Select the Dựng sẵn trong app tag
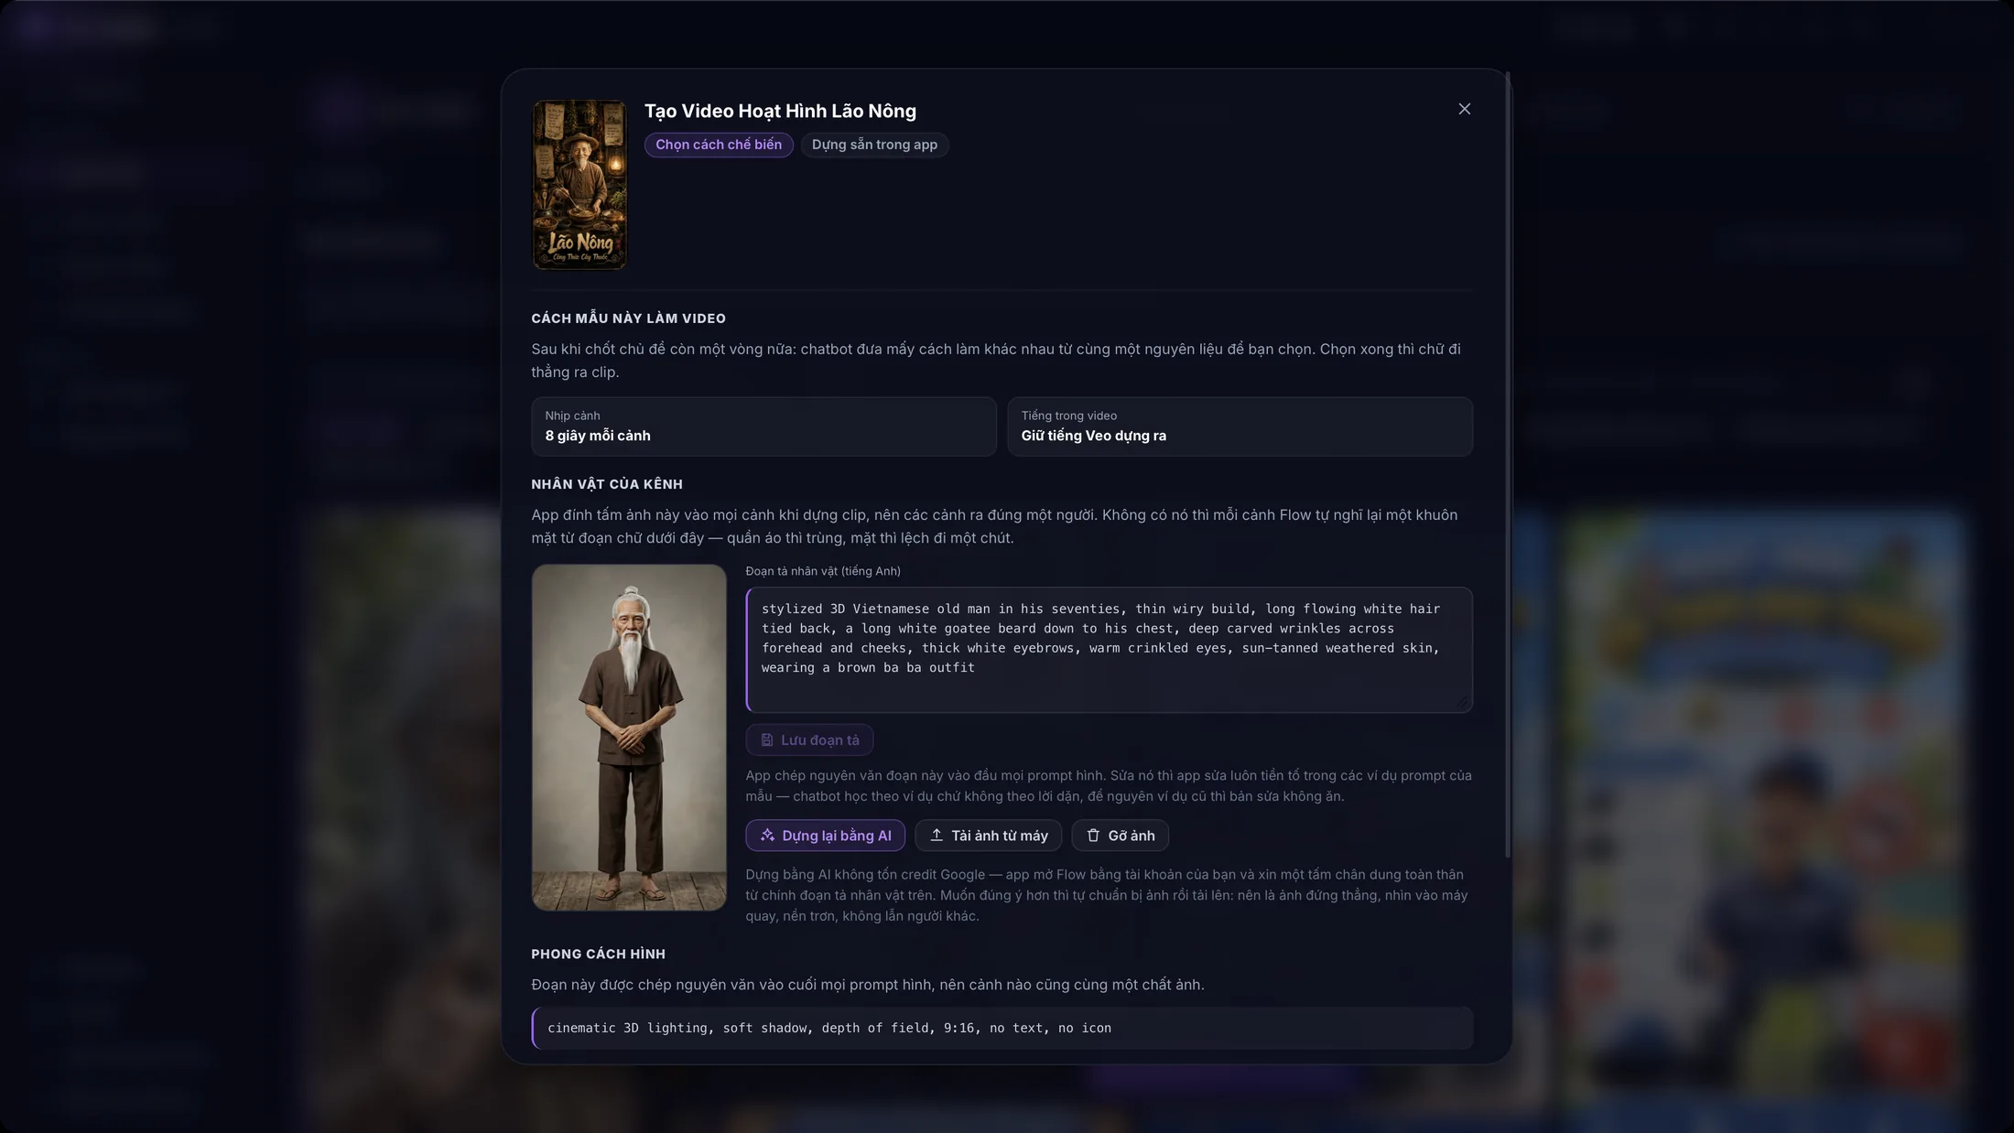This screenshot has width=2014, height=1133. (874, 145)
